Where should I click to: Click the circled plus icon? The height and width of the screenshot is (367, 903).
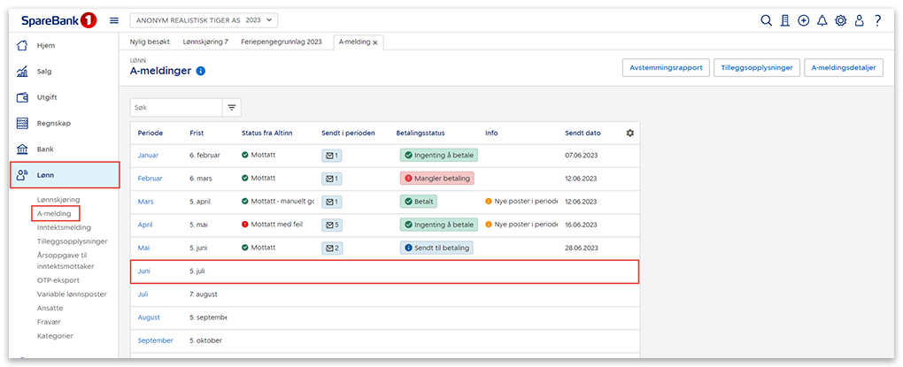[804, 20]
